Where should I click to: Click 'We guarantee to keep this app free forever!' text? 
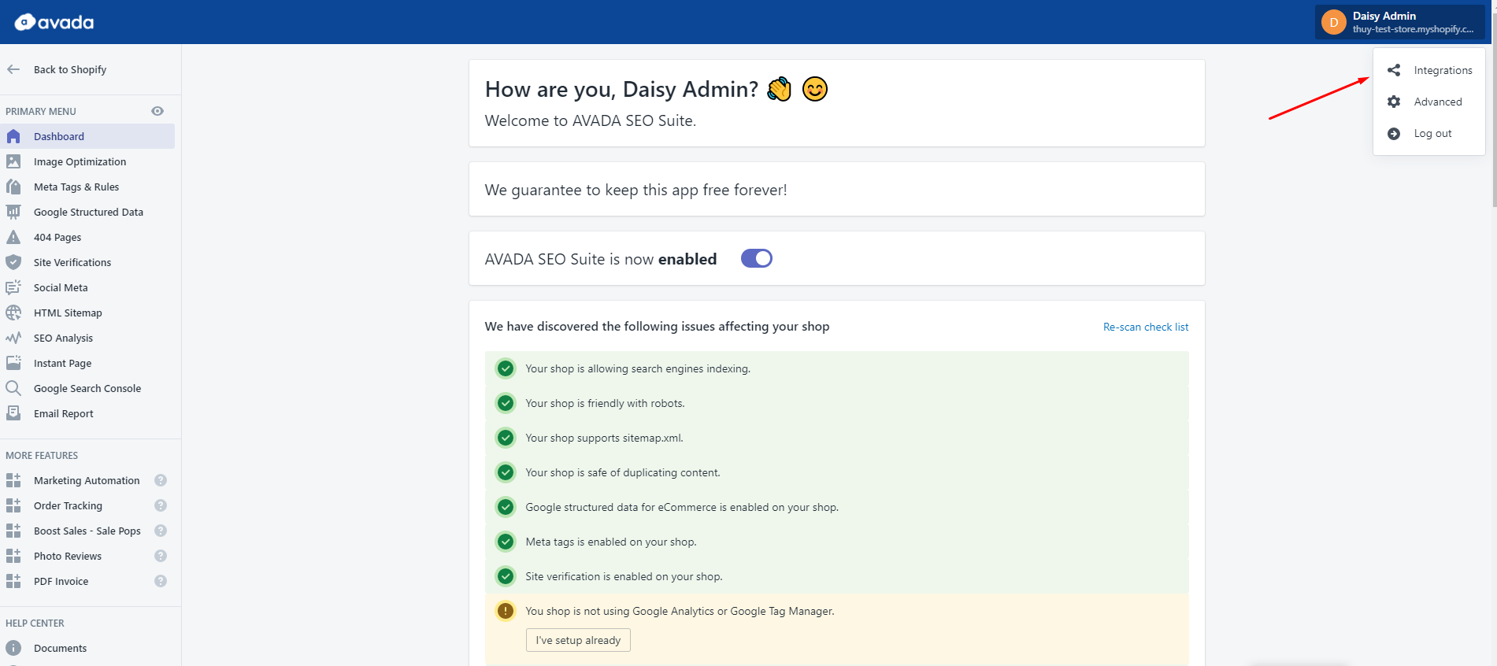[x=635, y=190]
